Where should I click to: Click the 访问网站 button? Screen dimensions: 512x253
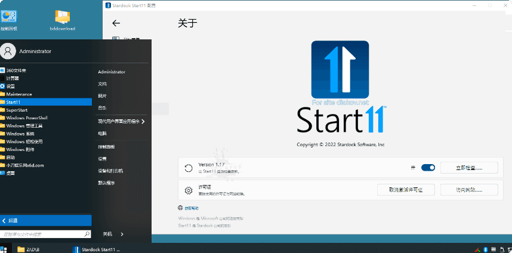(469, 190)
